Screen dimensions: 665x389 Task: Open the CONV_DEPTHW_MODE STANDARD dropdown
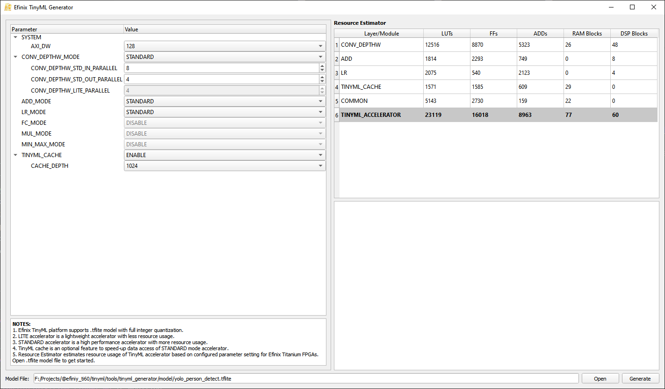point(225,57)
